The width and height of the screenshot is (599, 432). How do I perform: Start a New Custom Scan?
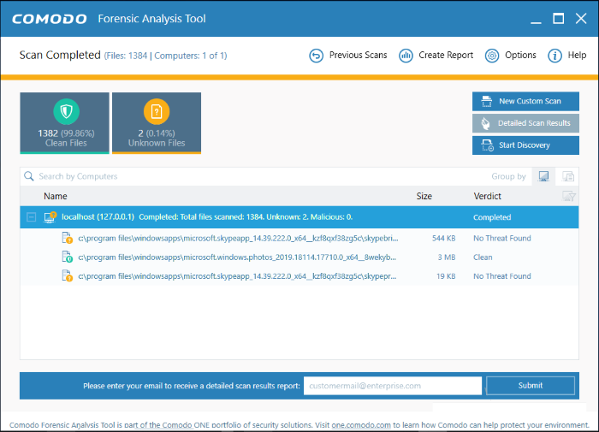pos(525,101)
